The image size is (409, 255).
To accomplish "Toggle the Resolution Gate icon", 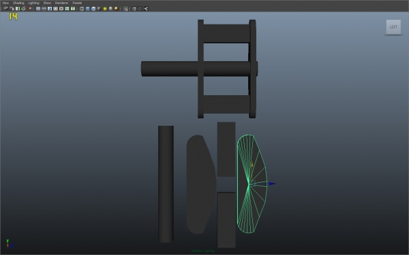I will point(50,9).
